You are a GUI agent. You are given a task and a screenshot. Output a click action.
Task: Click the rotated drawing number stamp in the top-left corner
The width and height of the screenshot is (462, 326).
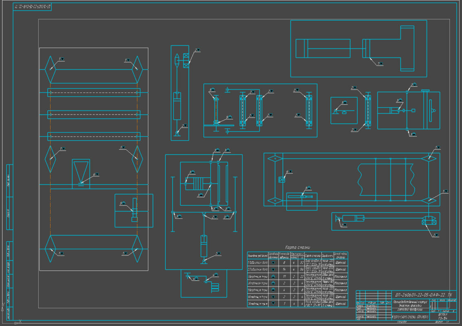tap(32, 7)
